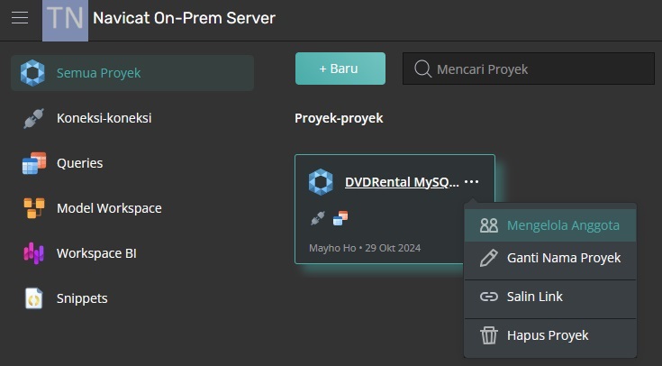Click the TN avatar logo
Image resolution: width=662 pixels, height=366 pixels.
coord(65,21)
